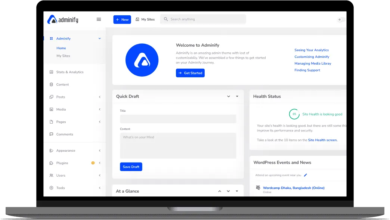Move Quick Draft widget down
This screenshot has width=390, height=220.
(x=229, y=96)
